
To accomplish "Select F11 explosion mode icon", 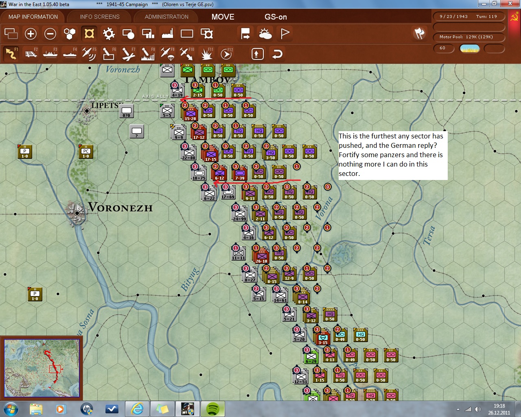I will click(x=206, y=53).
